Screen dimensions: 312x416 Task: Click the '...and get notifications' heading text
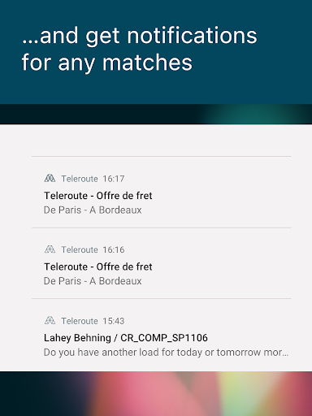(139, 36)
